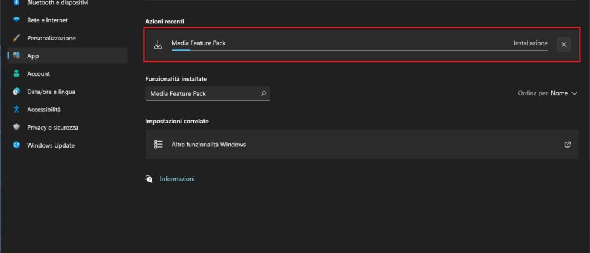Image resolution: width=590 pixels, height=253 pixels.
Task: Select the Accessibilità figure icon
Action: click(x=16, y=110)
